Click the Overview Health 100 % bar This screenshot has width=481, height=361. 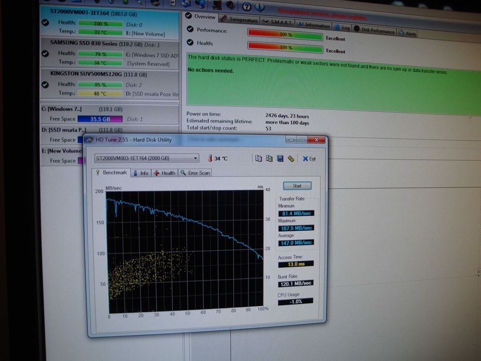[285, 47]
